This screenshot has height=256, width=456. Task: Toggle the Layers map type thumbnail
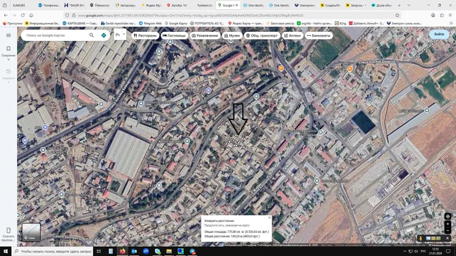pos(31,232)
